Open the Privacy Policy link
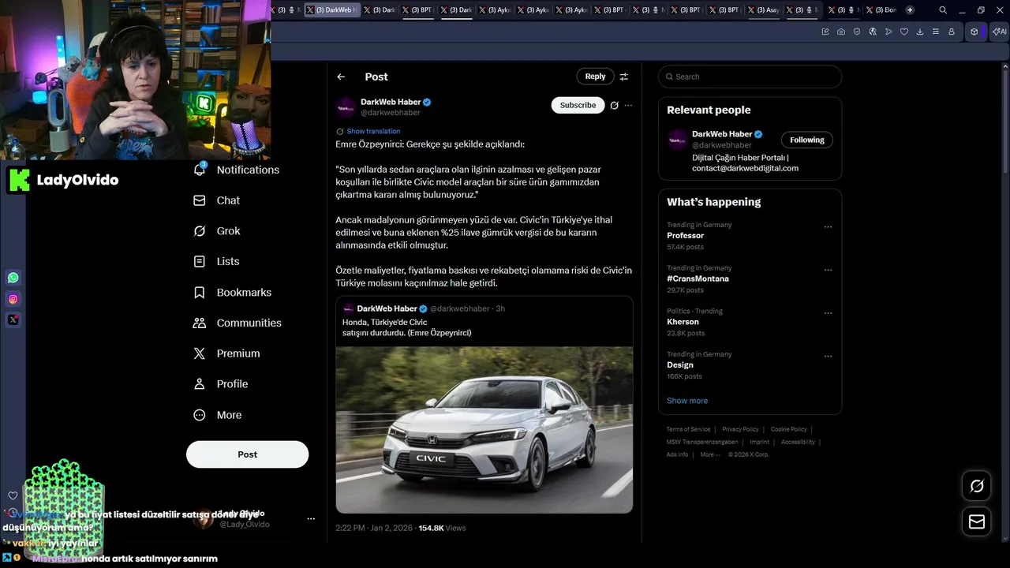 click(x=740, y=429)
